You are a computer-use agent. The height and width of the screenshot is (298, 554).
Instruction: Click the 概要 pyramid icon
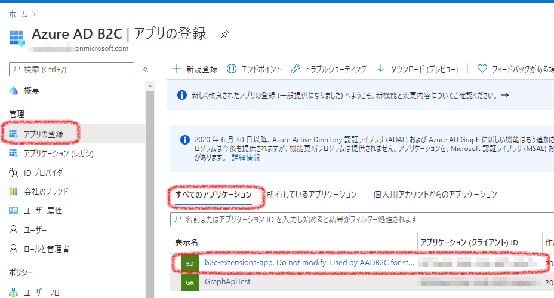point(13,91)
